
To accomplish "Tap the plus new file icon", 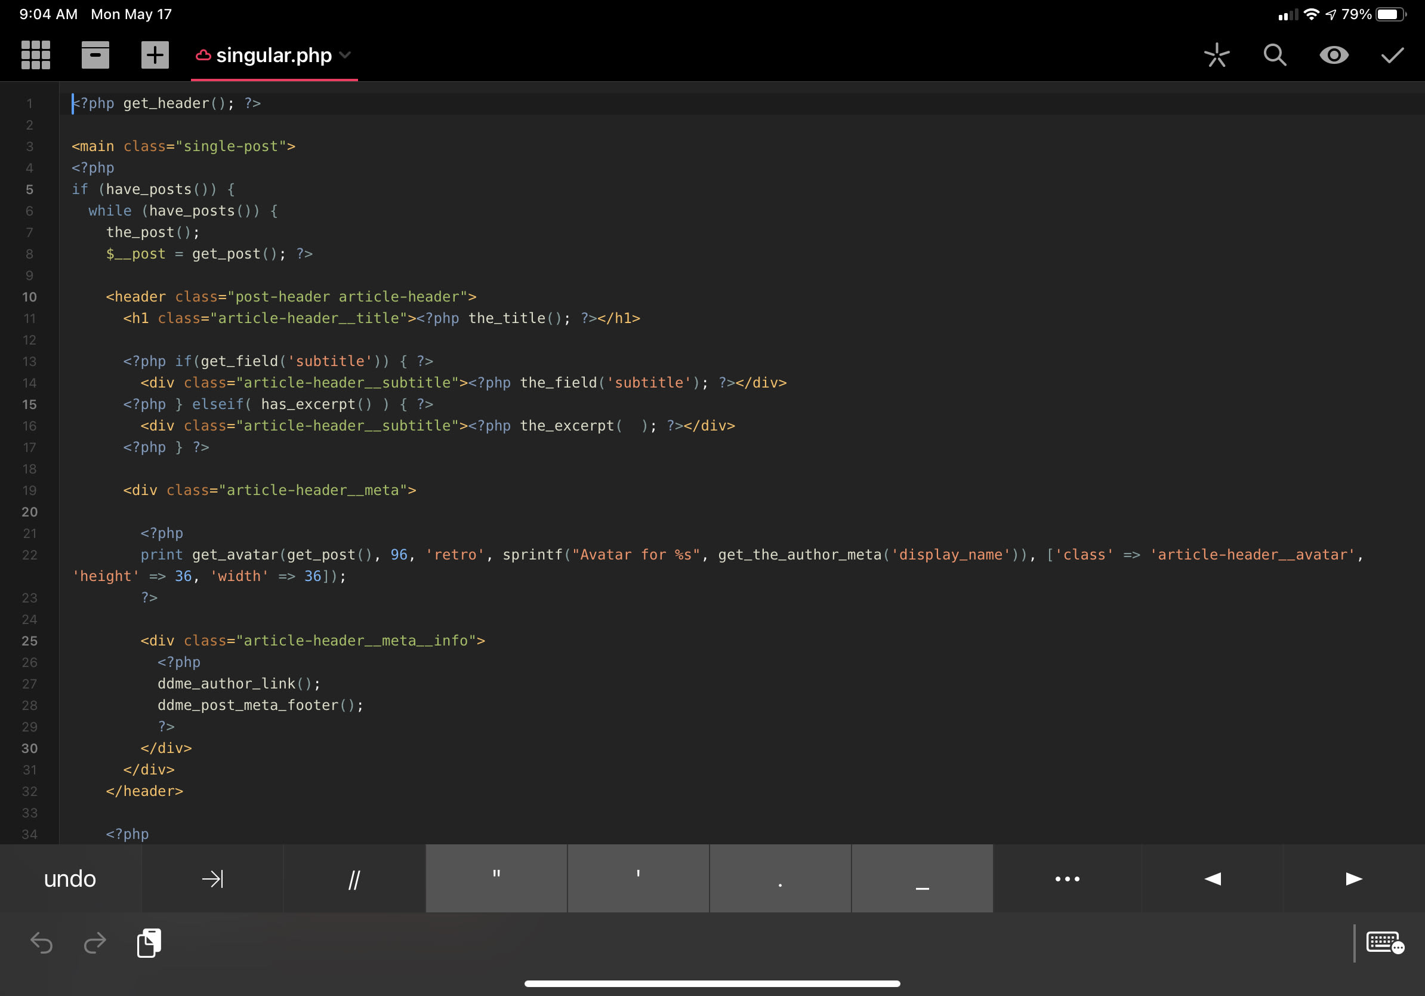I will 155,56.
